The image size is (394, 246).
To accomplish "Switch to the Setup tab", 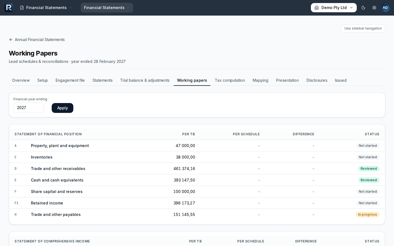I will pyautogui.click(x=42, y=80).
